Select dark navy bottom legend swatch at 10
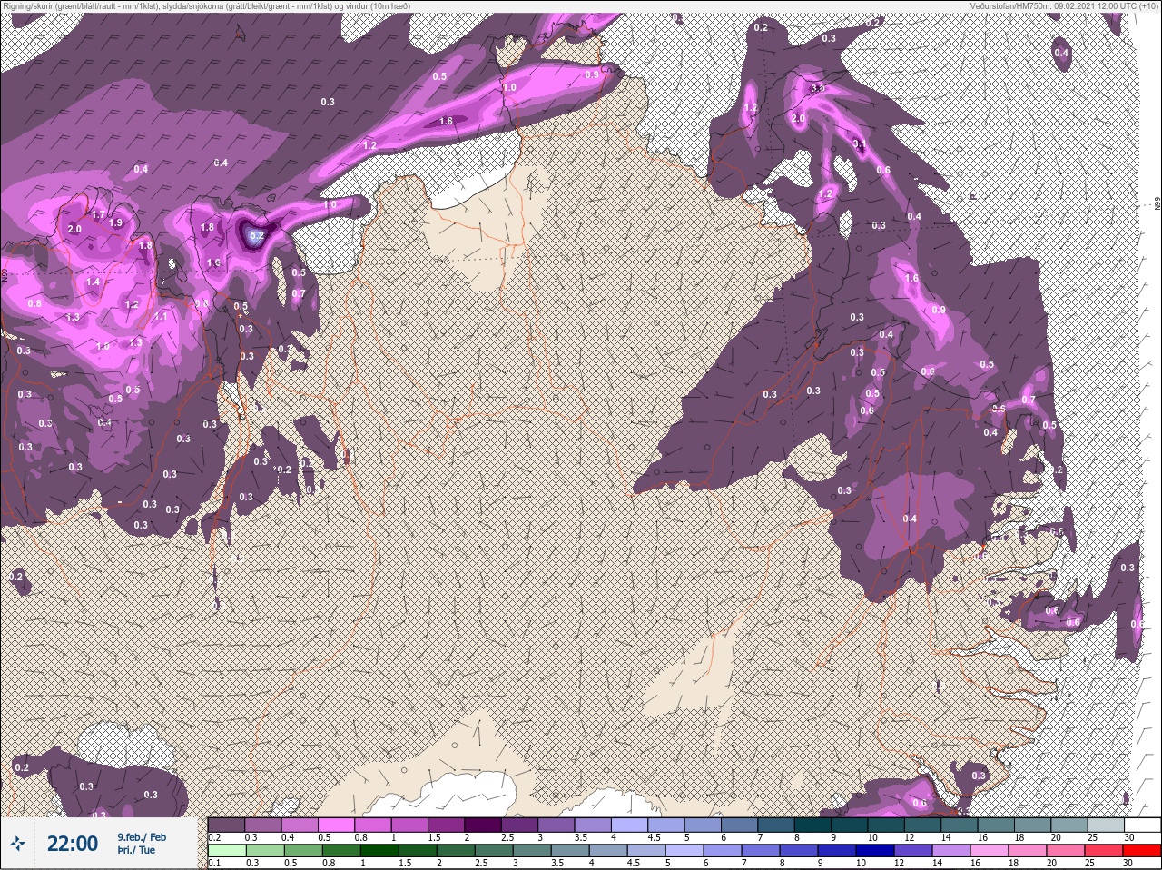The image size is (1162, 870). (877, 851)
